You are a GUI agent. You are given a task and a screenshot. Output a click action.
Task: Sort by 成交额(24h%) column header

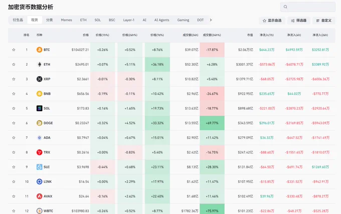click(x=212, y=35)
